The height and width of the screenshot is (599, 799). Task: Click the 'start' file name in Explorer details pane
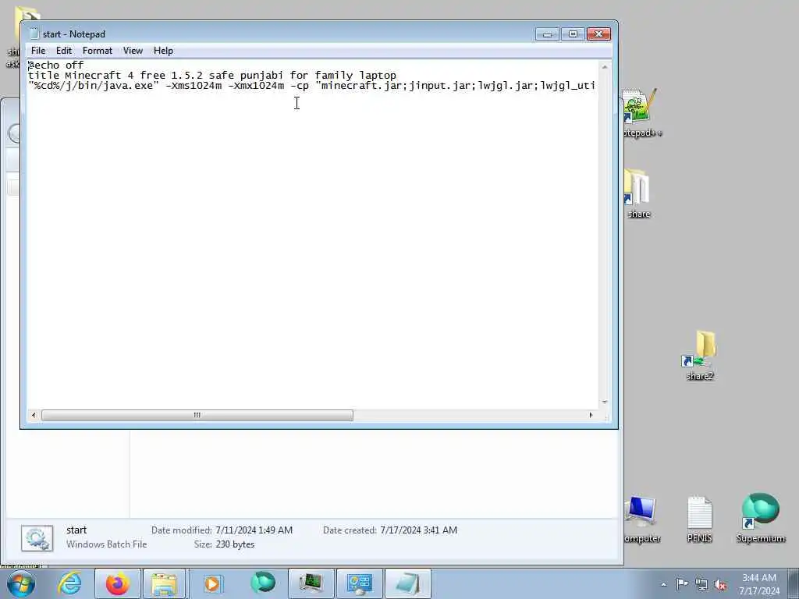click(76, 530)
